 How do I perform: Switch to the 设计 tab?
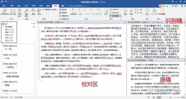26,6
